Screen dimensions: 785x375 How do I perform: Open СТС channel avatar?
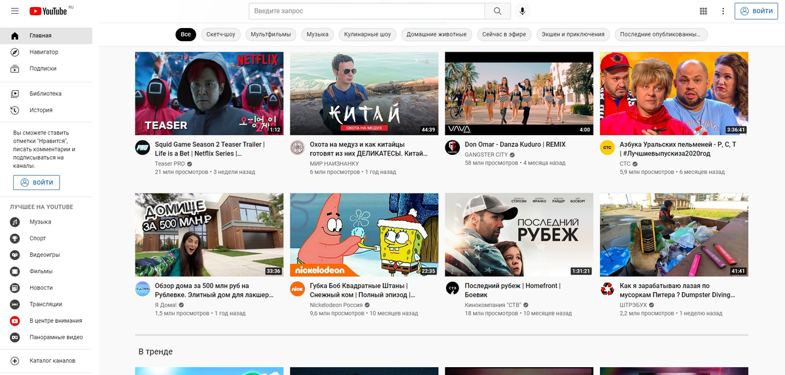click(x=607, y=148)
